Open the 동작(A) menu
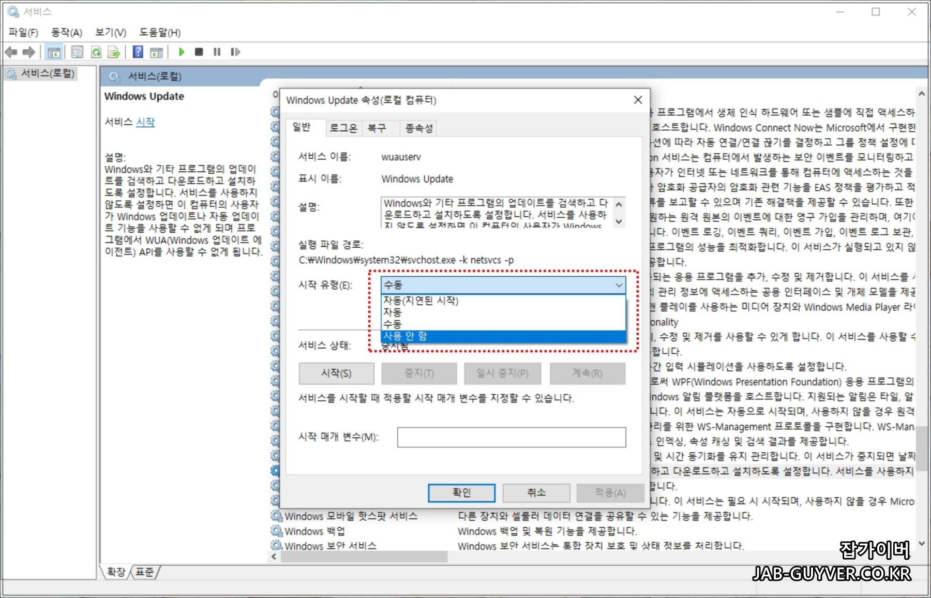Image resolution: width=931 pixels, height=598 pixels. click(67, 33)
